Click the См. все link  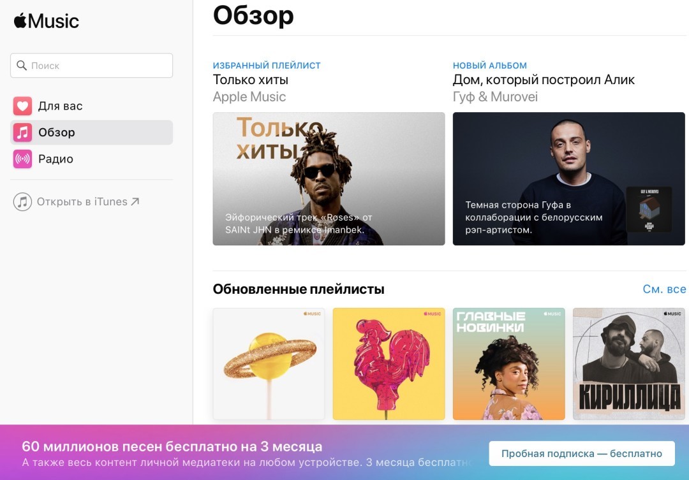pyautogui.click(x=664, y=289)
